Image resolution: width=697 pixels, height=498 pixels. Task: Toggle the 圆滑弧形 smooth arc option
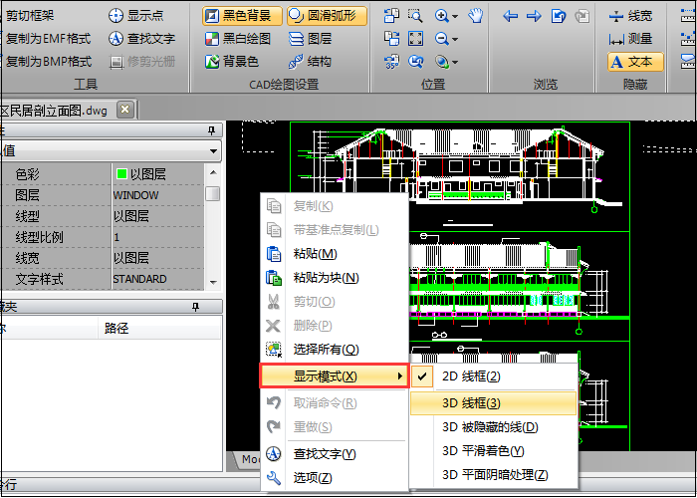pyautogui.click(x=328, y=15)
